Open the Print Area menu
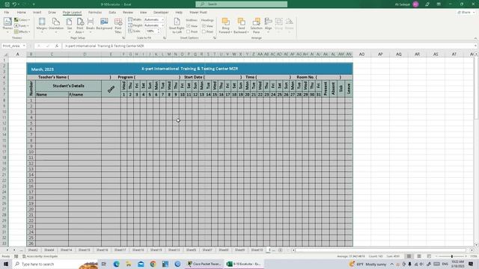This screenshot has width=479, height=269. (80, 25)
